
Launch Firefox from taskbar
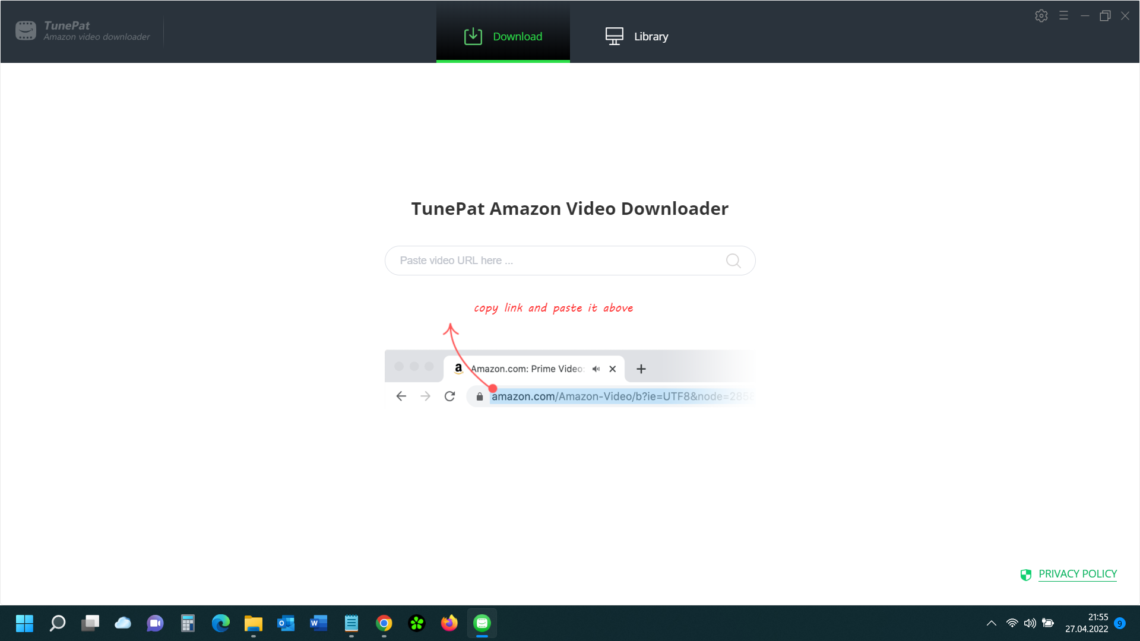[x=449, y=623]
